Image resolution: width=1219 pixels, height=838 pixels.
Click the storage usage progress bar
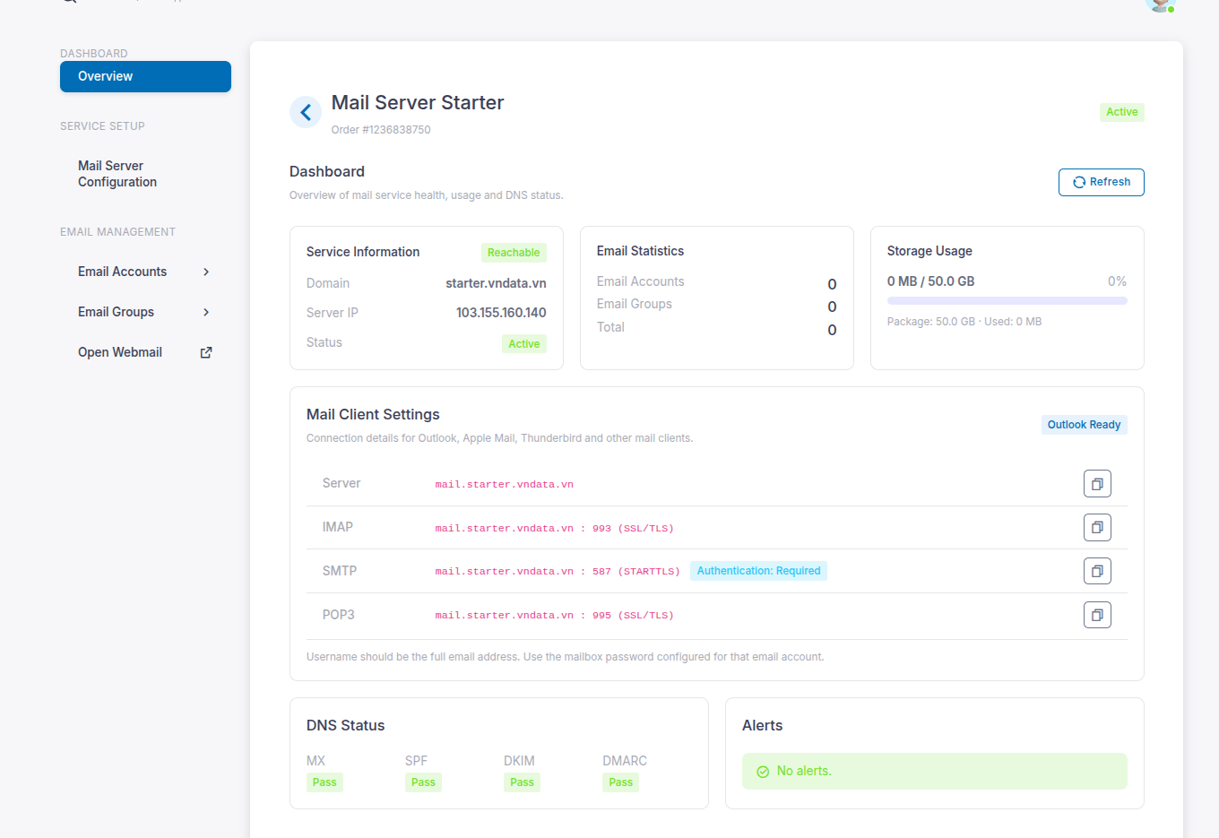pos(1007,301)
